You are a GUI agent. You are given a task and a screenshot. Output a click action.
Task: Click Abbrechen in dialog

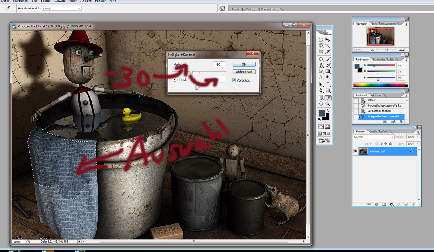coord(244,72)
